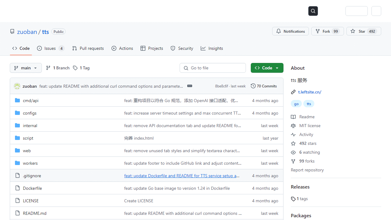Open the Packages heading link
The width and height of the screenshot is (391, 220).
click(301, 215)
